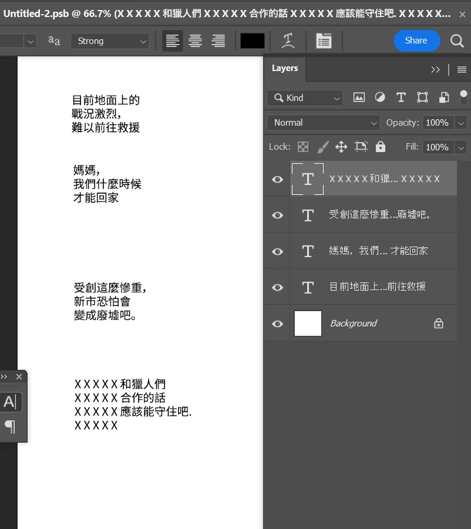Hide the 目前地面上 text layer
Viewport: 471px width, 529px height.
click(277, 288)
